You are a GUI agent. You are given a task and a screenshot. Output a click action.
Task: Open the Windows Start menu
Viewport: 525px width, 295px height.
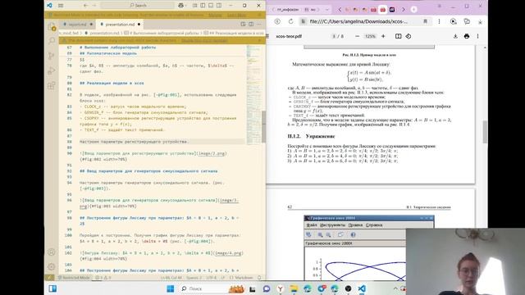point(171,288)
